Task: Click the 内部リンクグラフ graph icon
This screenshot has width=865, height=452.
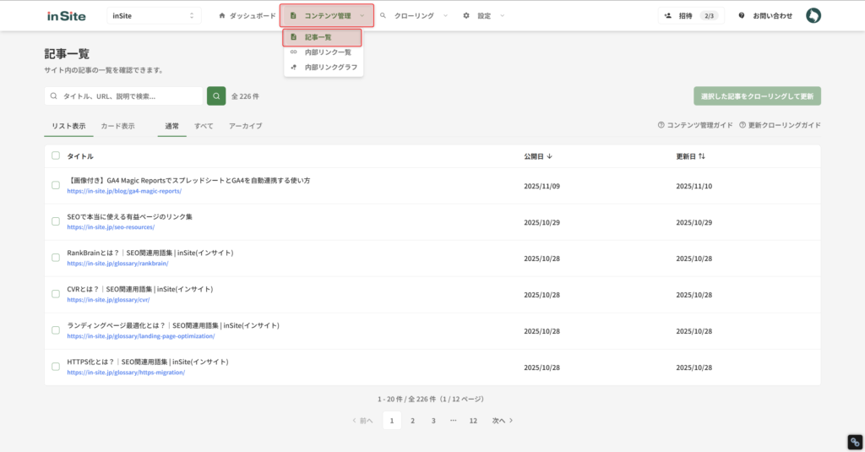Action: coord(293,67)
